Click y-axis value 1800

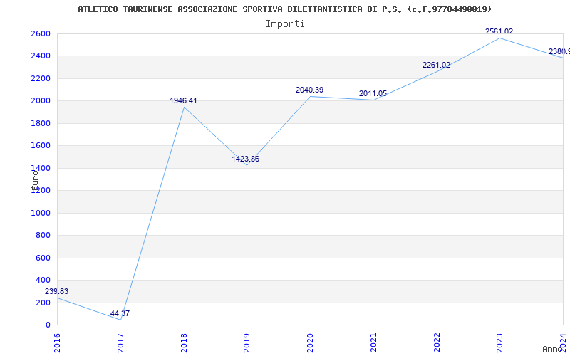pos(41,123)
